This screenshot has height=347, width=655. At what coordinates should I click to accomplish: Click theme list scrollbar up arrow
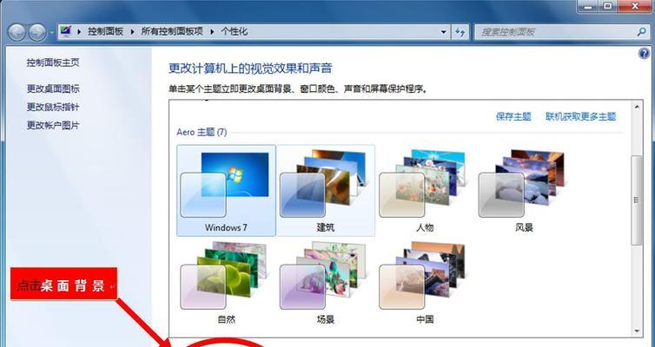pos(637,107)
